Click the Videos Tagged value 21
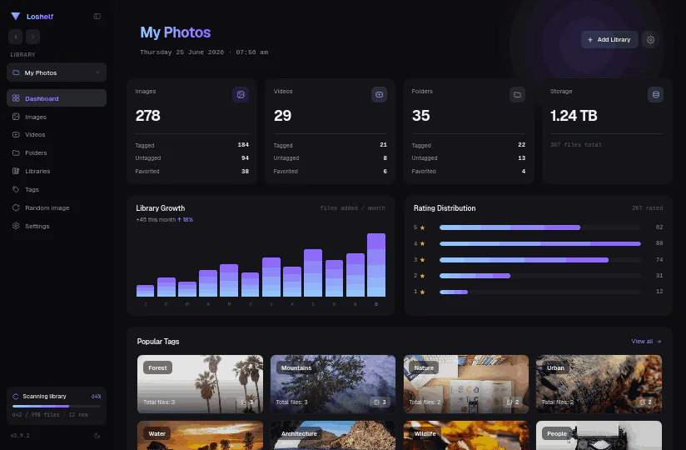 [x=383, y=145]
